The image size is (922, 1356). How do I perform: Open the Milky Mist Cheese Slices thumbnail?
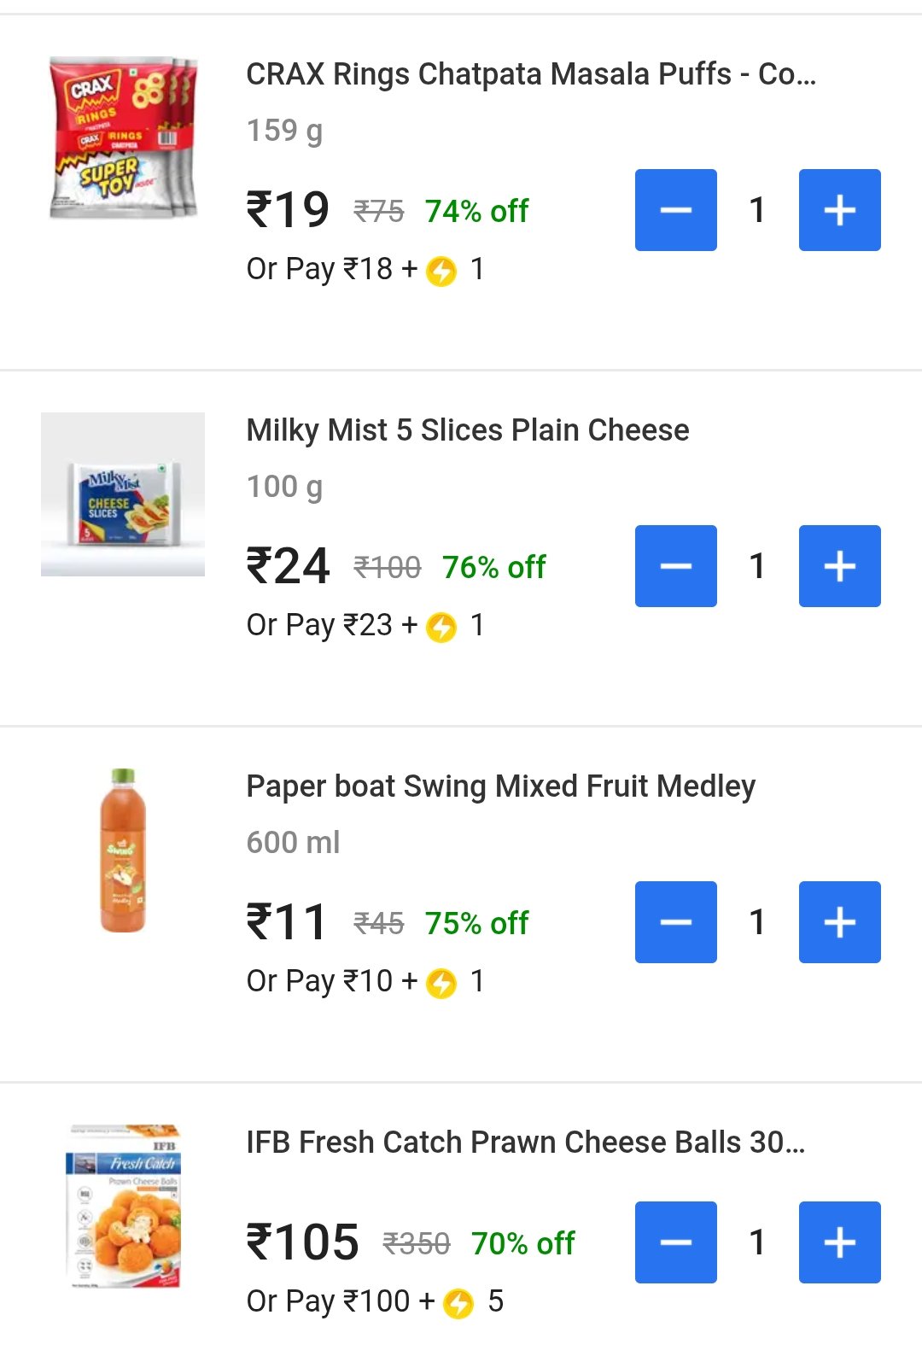click(x=123, y=494)
